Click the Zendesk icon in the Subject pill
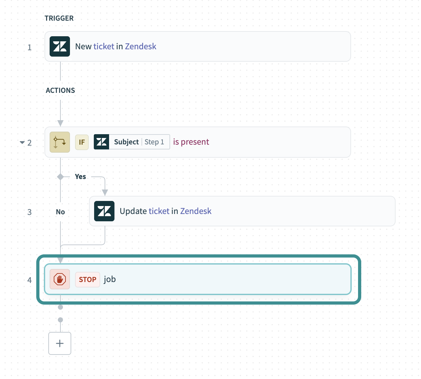This screenshot has height=379, width=421. tap(101, 142)
